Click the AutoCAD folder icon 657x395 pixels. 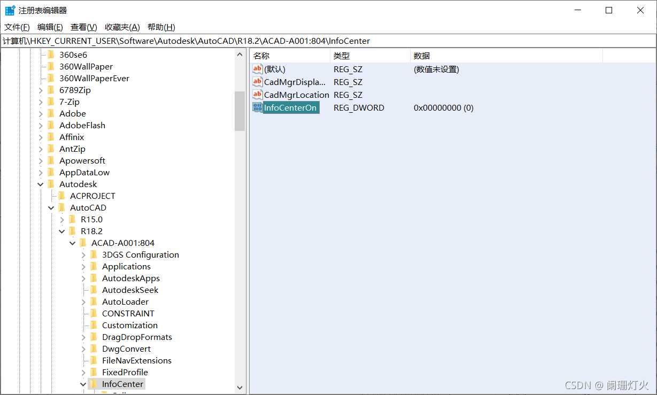(x=61, y=207)
